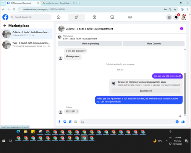Image resolution: width=191 pixels, height=153 pixels.
Task: Open the Facebook Home icon
Action: pyautogui.click(x=58, y=17)
